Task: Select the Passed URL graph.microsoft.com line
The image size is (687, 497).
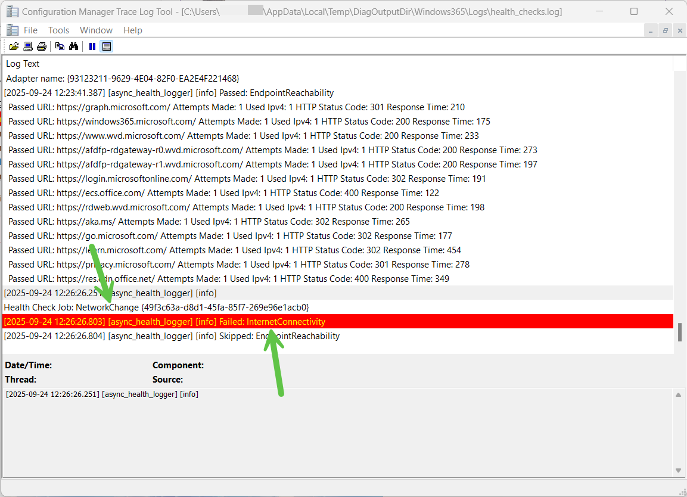Action: (237, 107)
